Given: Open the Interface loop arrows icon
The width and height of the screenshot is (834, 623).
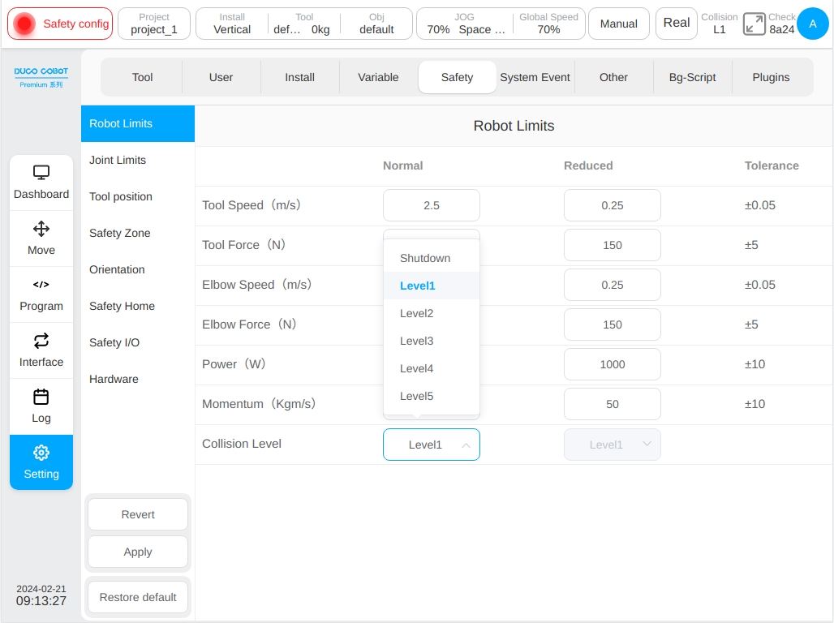Looking at the screenshot, I should click(x=41, y=341).
